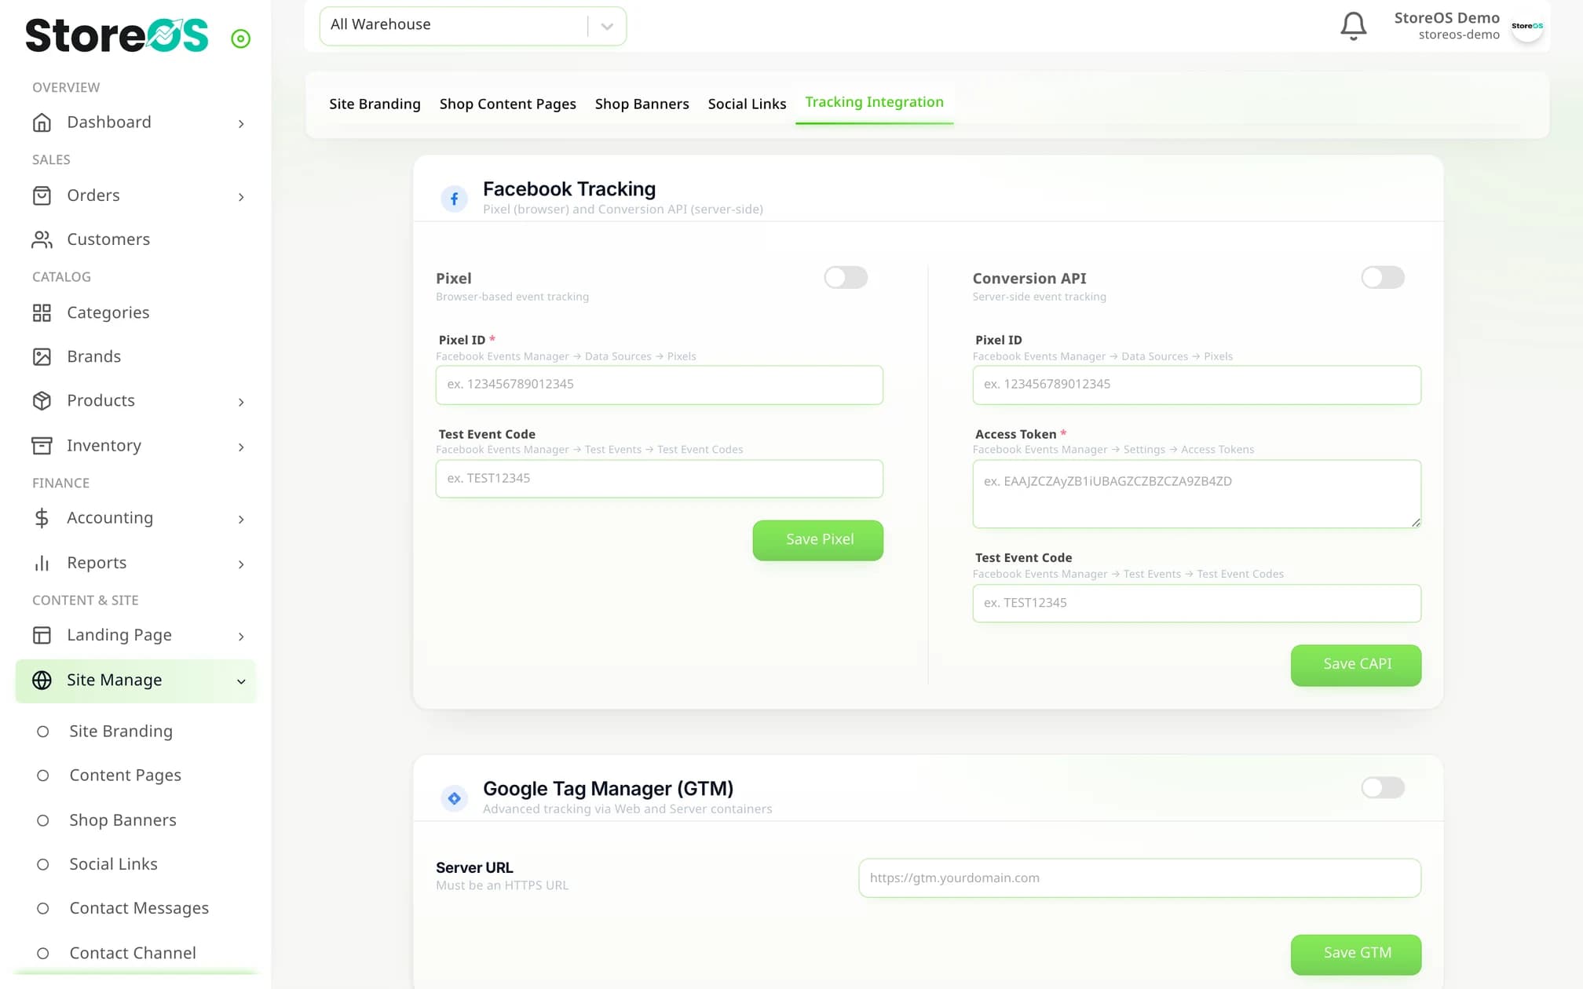Click the Google Tag Manager icon
This screenshot has height=989, width=1583.
[454, 798]
